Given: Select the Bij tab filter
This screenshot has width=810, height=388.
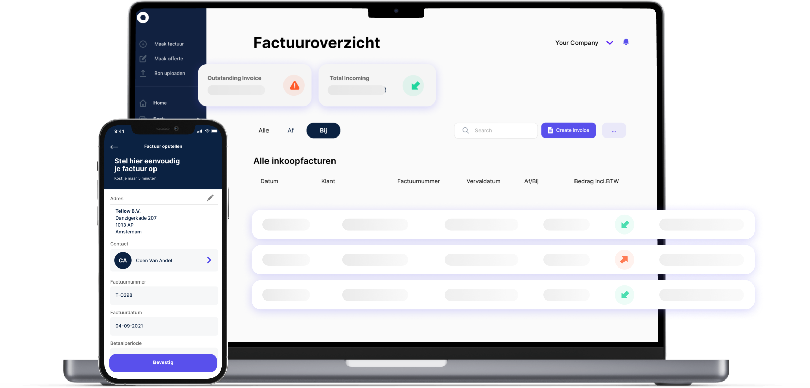Looking at the screenshot, I should pos(323,130).
